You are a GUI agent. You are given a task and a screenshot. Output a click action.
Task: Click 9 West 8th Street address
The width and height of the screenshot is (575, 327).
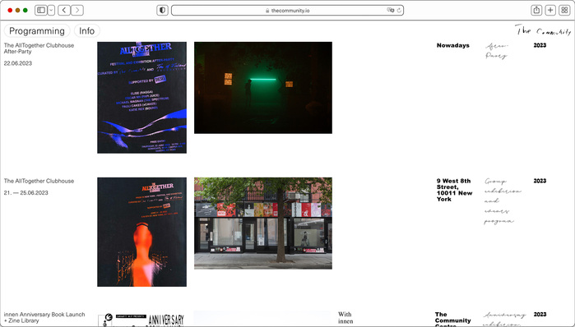[x=454, y=190]
